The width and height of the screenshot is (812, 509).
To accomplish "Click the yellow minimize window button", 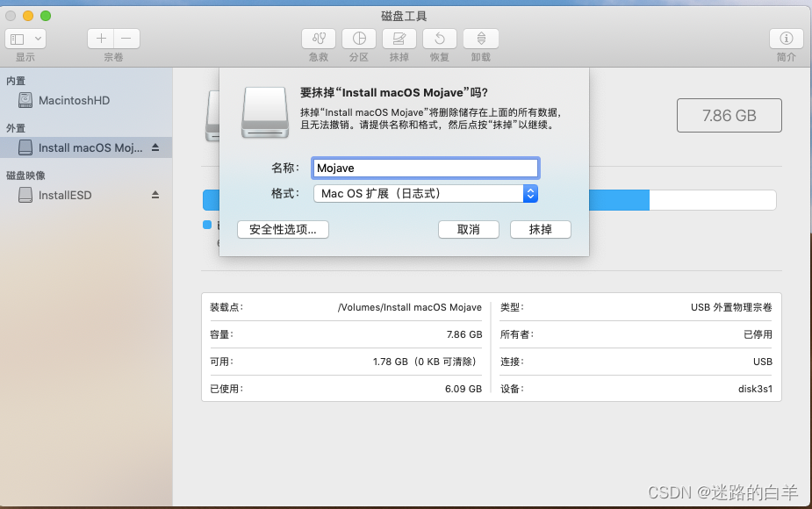I will [x=28, y=16].
